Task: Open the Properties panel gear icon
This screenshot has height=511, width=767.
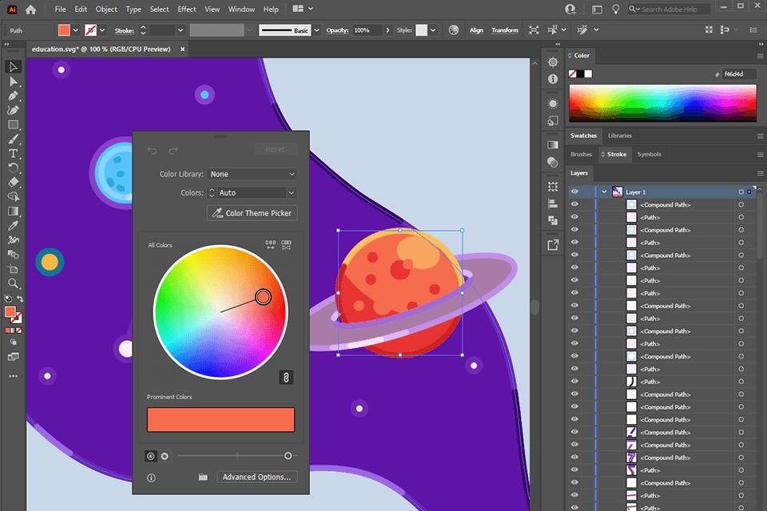Action: click(x=553, y=62)
